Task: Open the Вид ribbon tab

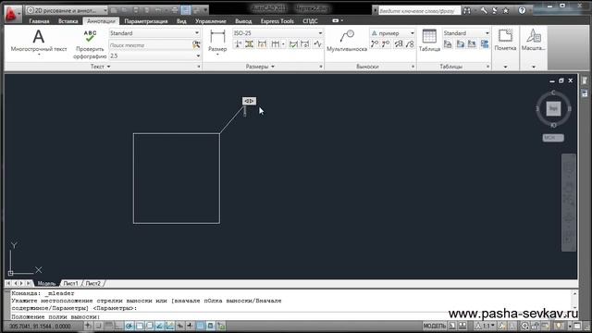Action: click(181, 21)
